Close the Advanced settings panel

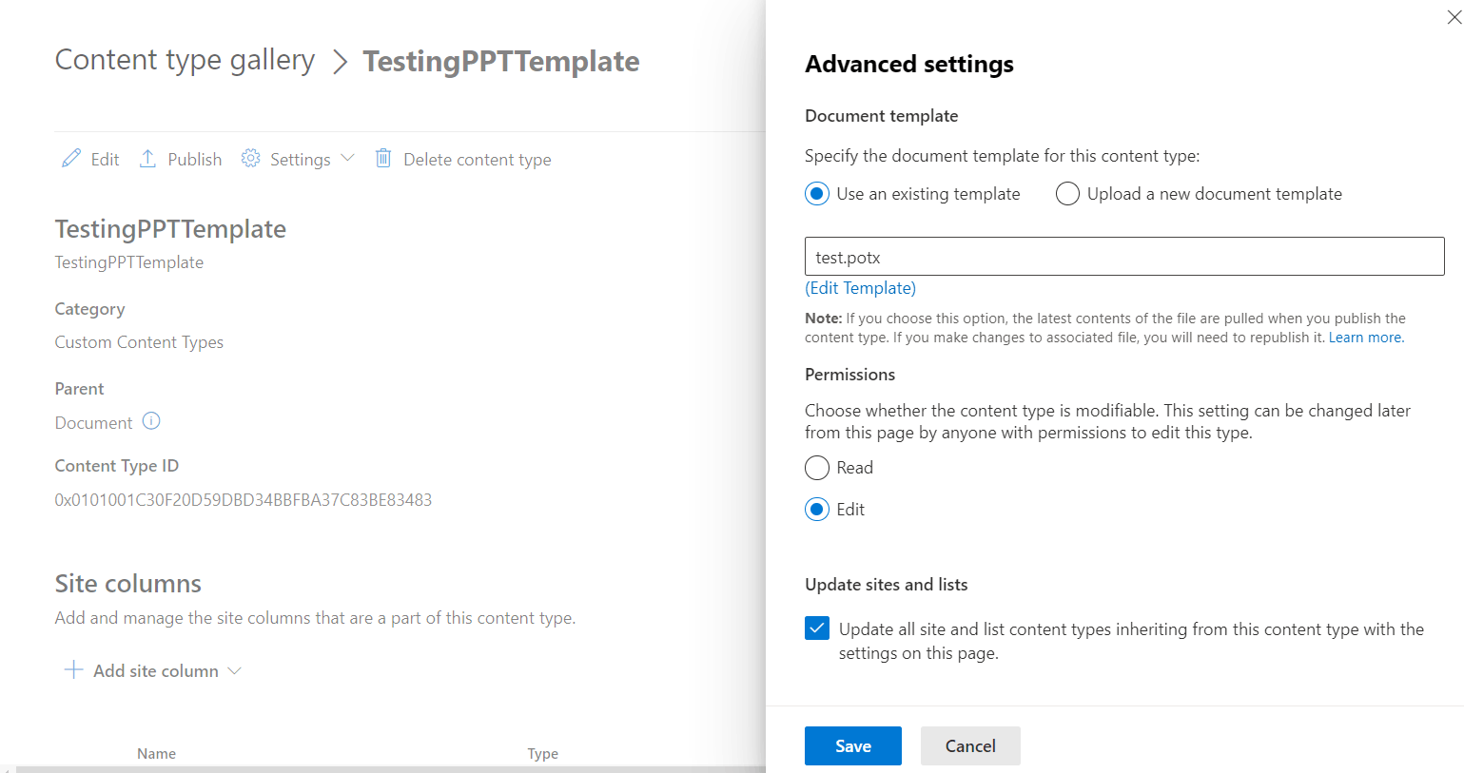point(1454,17)
